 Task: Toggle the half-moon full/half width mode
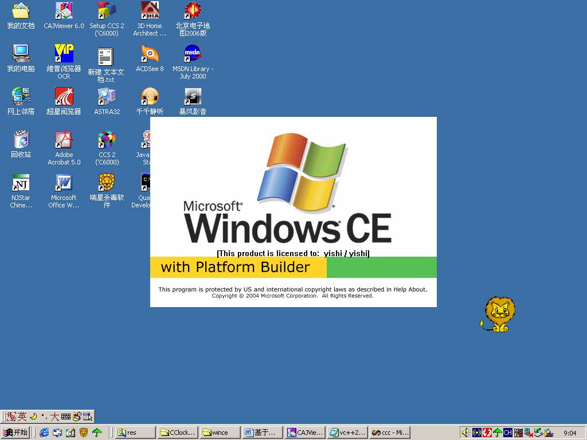(x=33, y=417)
